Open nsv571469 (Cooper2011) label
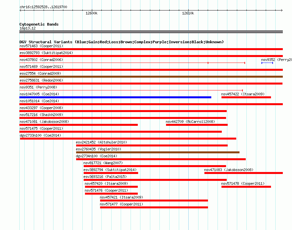This screenshot has height=230, width=292. (x=41, y=67)
